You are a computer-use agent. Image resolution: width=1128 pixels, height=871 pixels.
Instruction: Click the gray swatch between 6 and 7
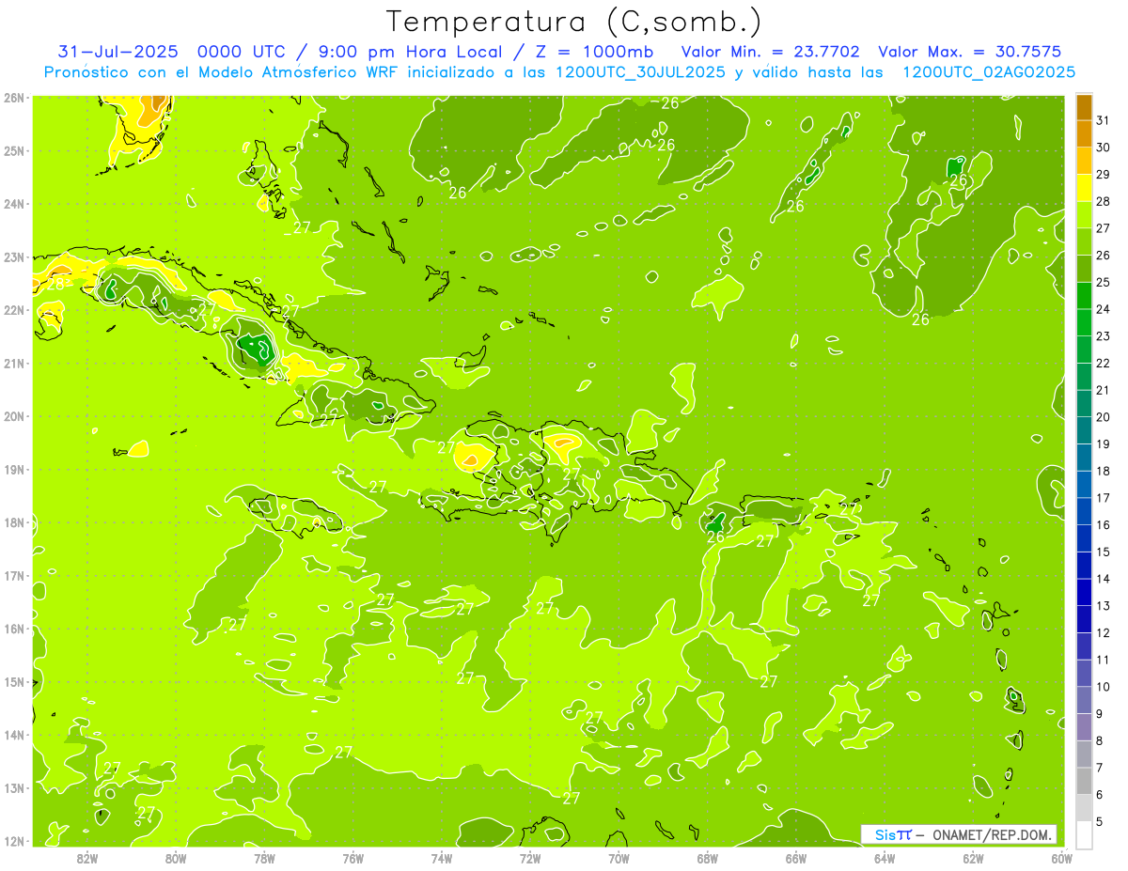[1084, 782]
